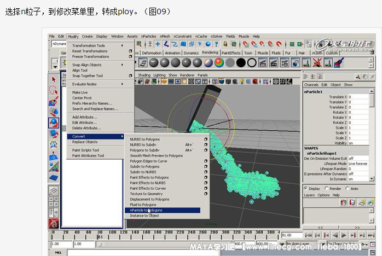
Task: Click the three-color manipulator channel box icon
Action: pos(358,77)
